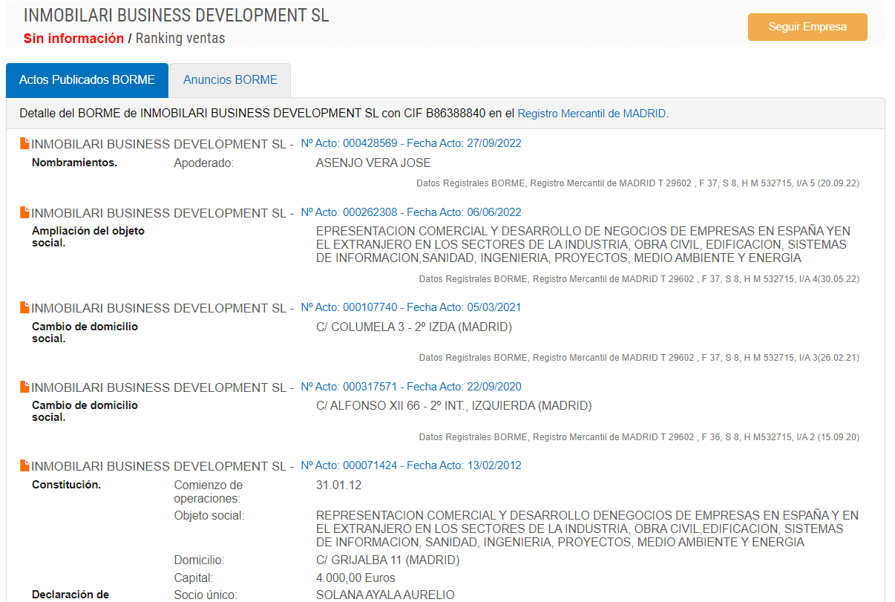Open act link dated 05/03/2021
895x602 pixels.
(410, 307)
